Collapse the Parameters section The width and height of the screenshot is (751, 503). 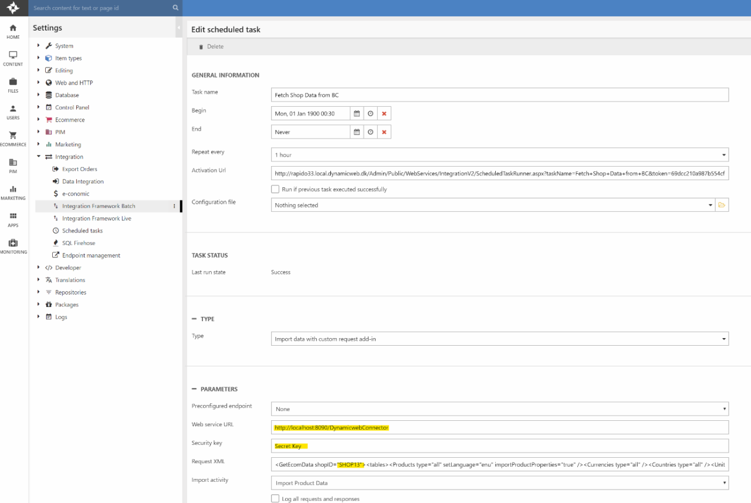click(194, 389)
